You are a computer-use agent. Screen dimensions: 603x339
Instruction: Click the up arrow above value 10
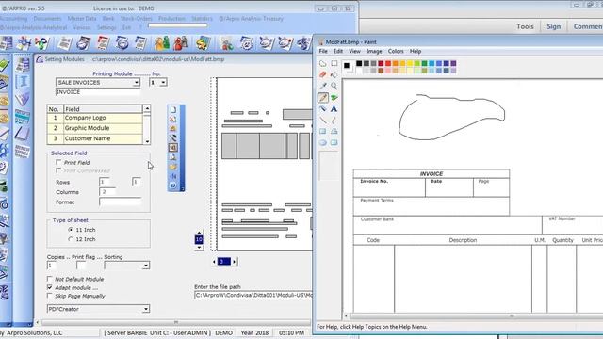[199, 233]
